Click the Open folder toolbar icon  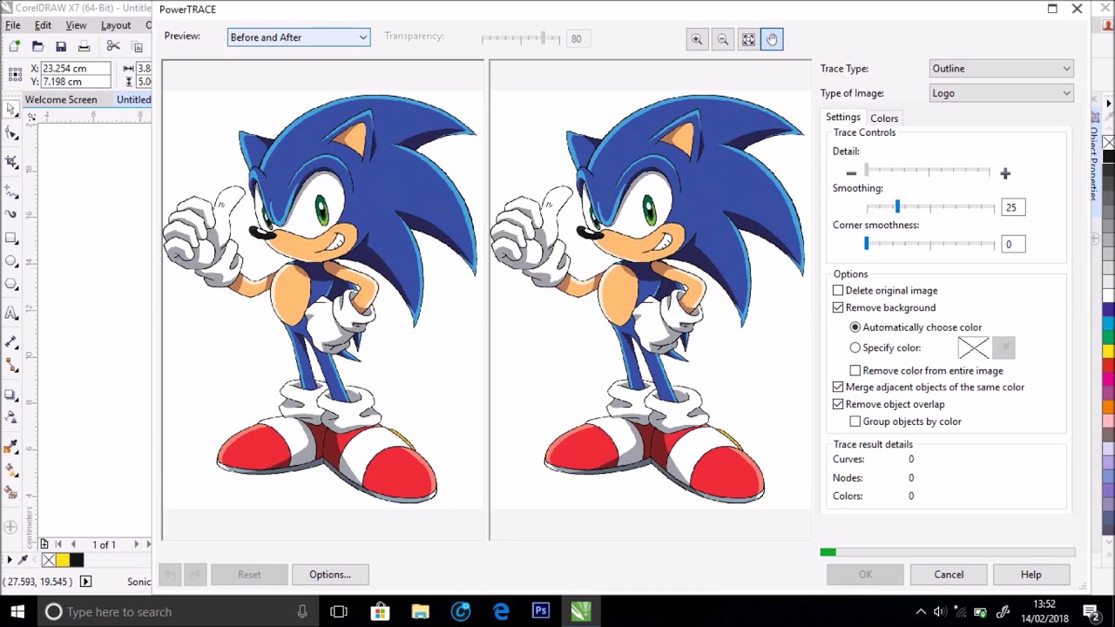[37, 46]
